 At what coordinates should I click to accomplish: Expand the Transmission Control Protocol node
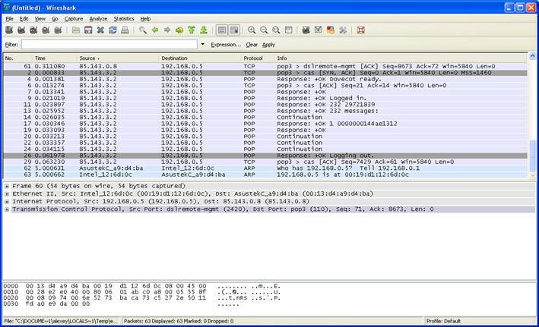click(x=7, y=209)
